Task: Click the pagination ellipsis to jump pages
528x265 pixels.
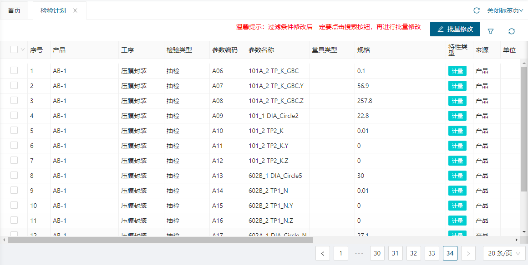Action: pos(359,253)
